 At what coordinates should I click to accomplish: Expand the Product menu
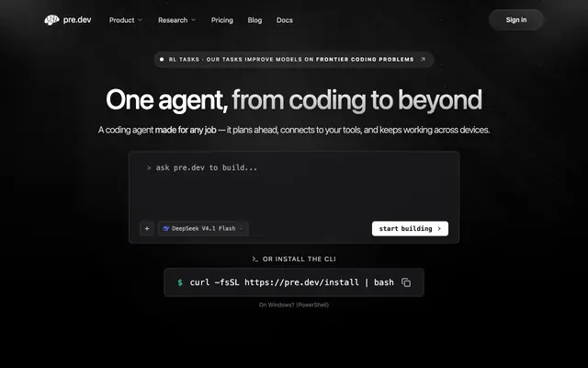tap(126, 20)
